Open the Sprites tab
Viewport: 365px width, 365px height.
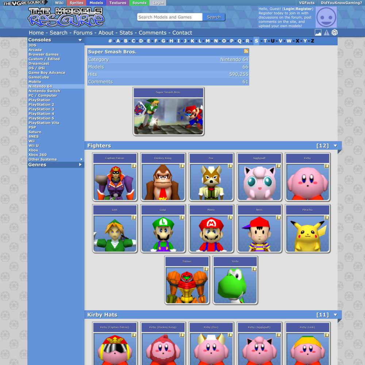(76, 3)
